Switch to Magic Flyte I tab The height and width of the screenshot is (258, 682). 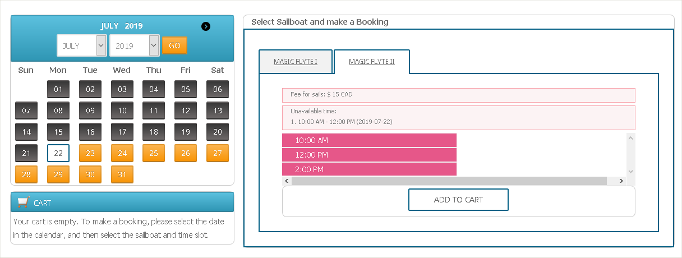click(296, 62)
